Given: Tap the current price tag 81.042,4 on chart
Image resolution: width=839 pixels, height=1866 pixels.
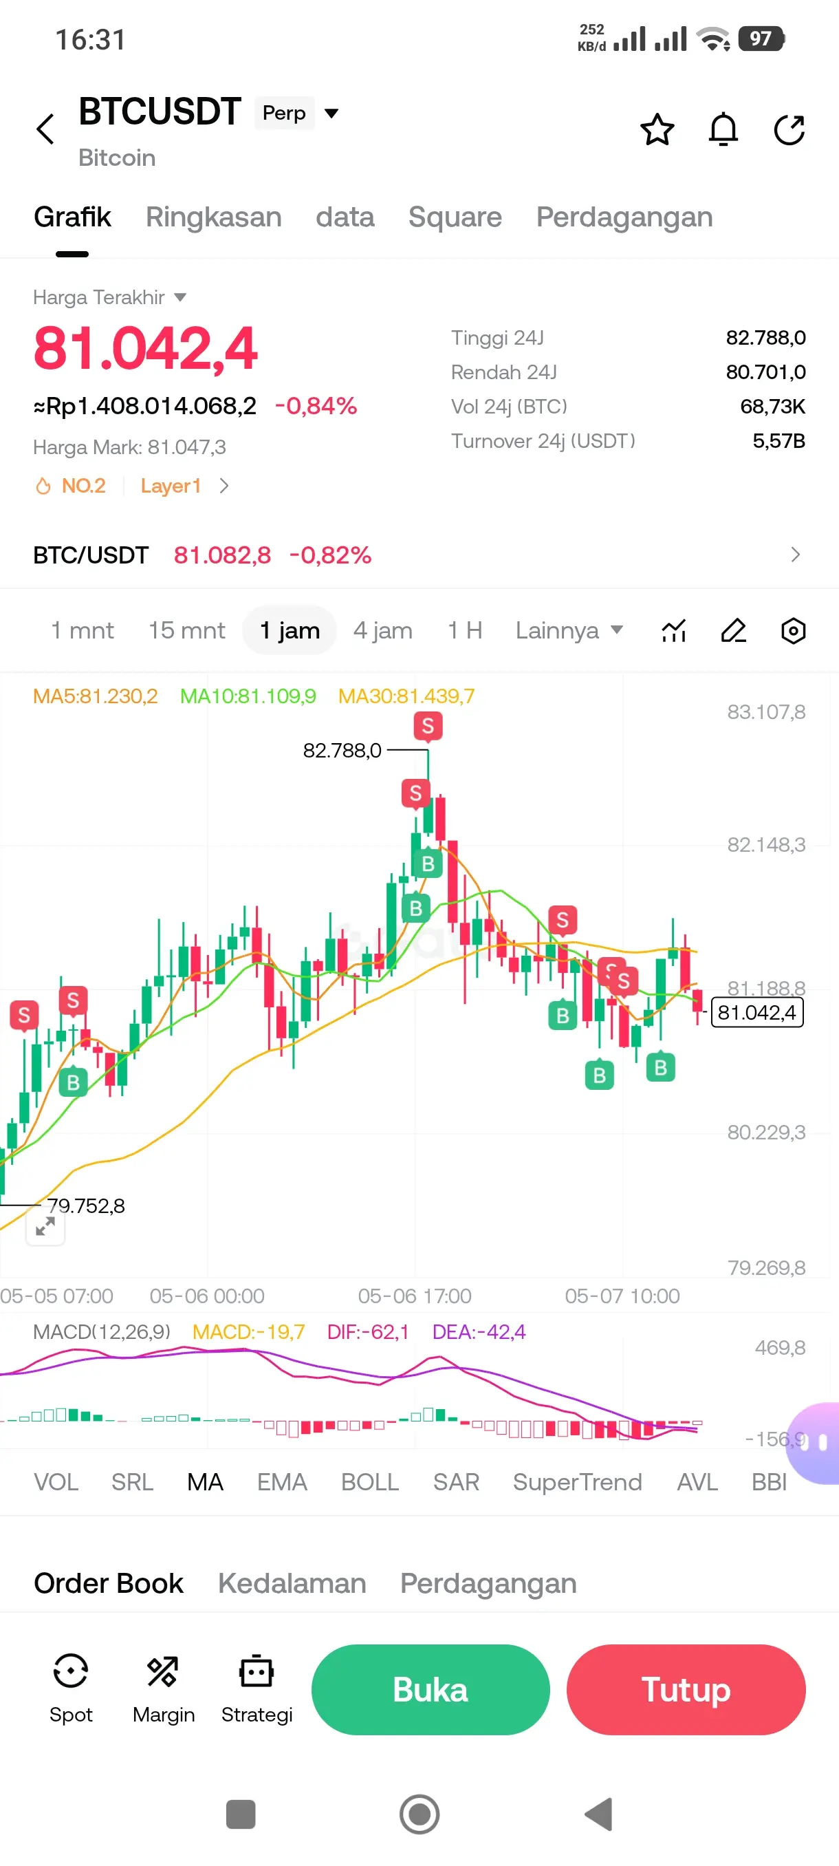Looking at the screenshot, I should (x=757, y=1012).
